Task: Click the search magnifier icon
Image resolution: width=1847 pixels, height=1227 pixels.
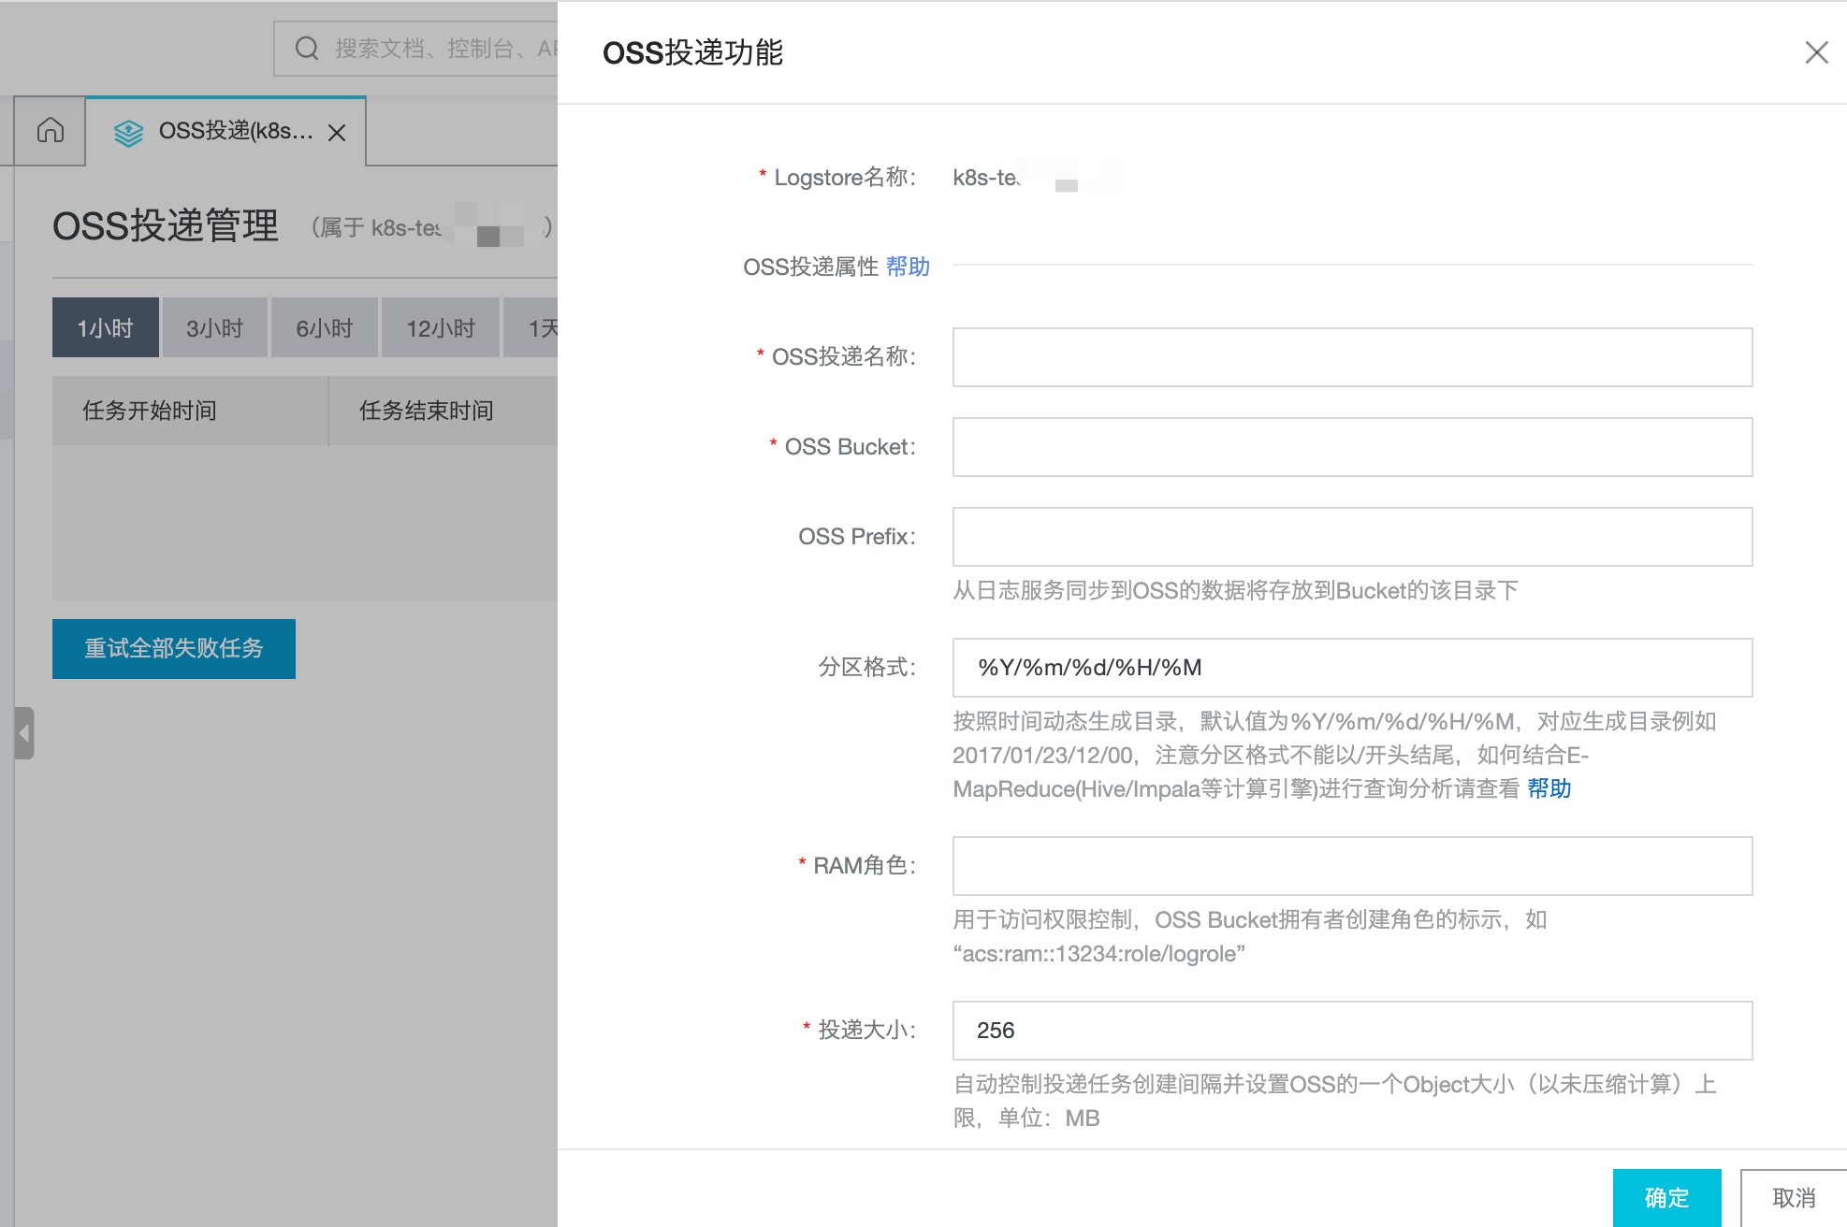Action: [307, 48]
